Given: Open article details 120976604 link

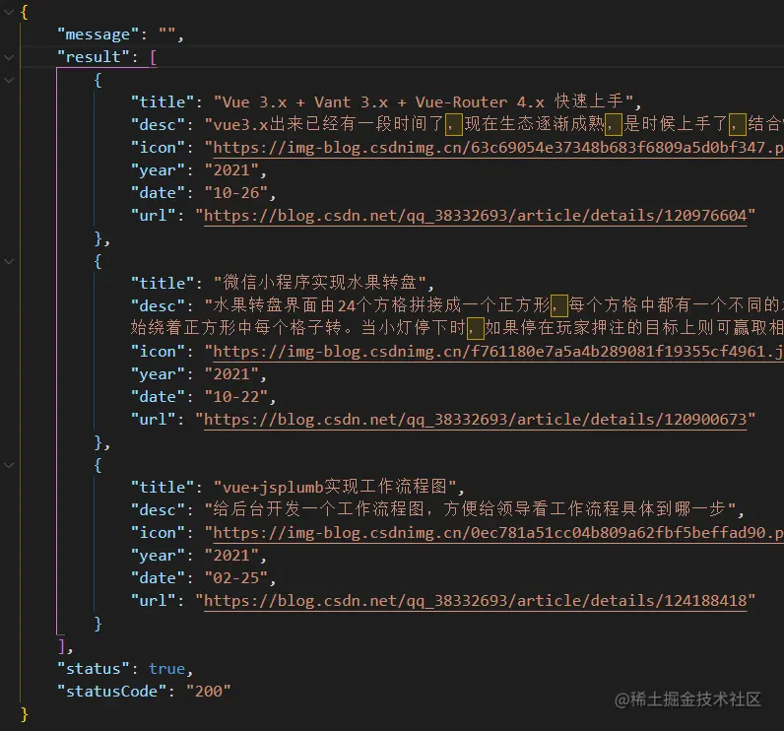Looking at the screenshot, I should [x=476, y=216].
